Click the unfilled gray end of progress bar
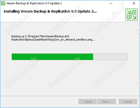The width and height of the screenshot is (140, 108). click(x=110, y=57)
